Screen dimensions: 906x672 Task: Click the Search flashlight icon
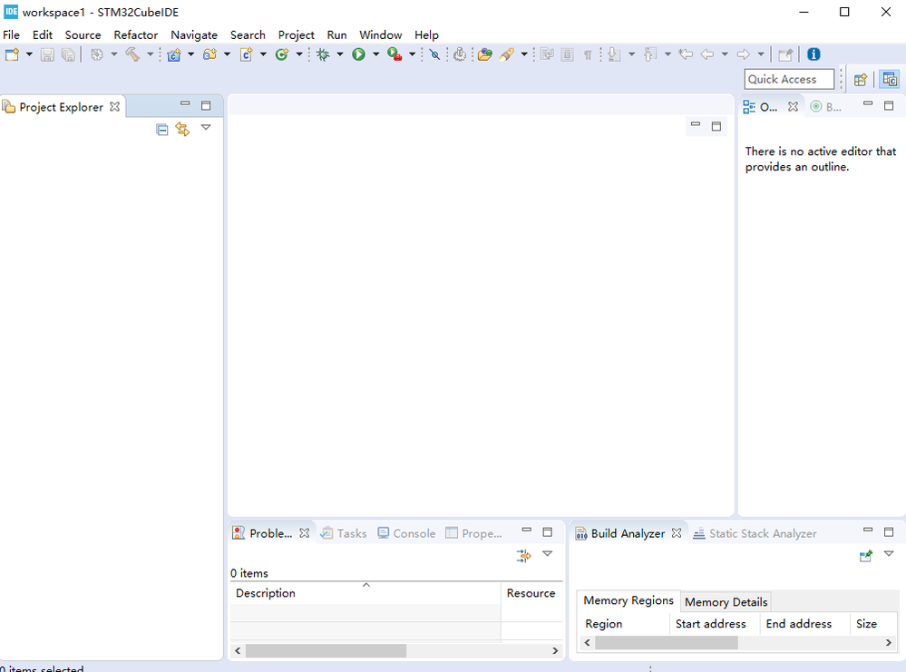coord(507,54)
